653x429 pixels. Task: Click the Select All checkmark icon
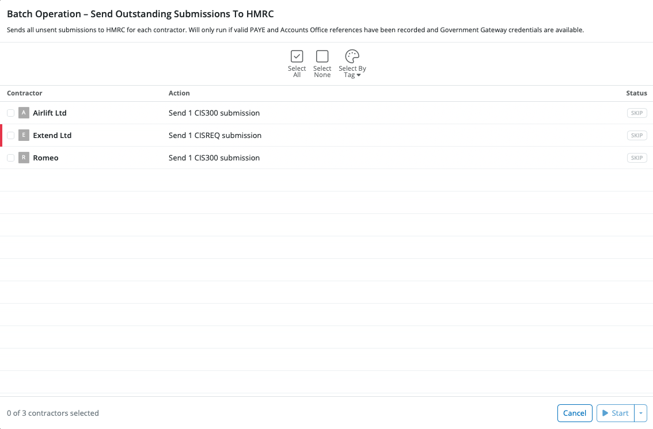[x=297, y=56]
